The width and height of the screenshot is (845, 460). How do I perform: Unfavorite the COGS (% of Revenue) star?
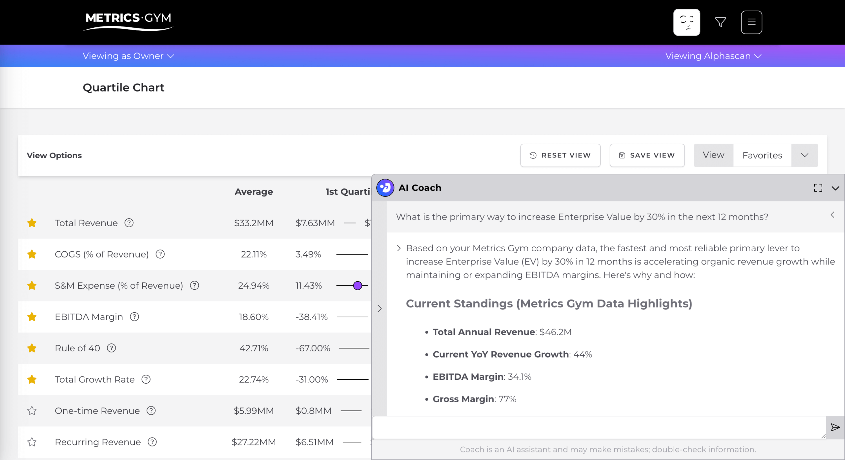tap(32, 254)
